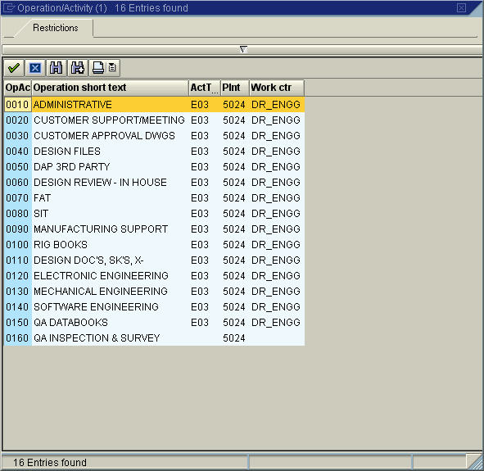Click Operation short text column header
Image resolution: width=484 pixels, height=471 pixels.
click(x=110, y=88)
